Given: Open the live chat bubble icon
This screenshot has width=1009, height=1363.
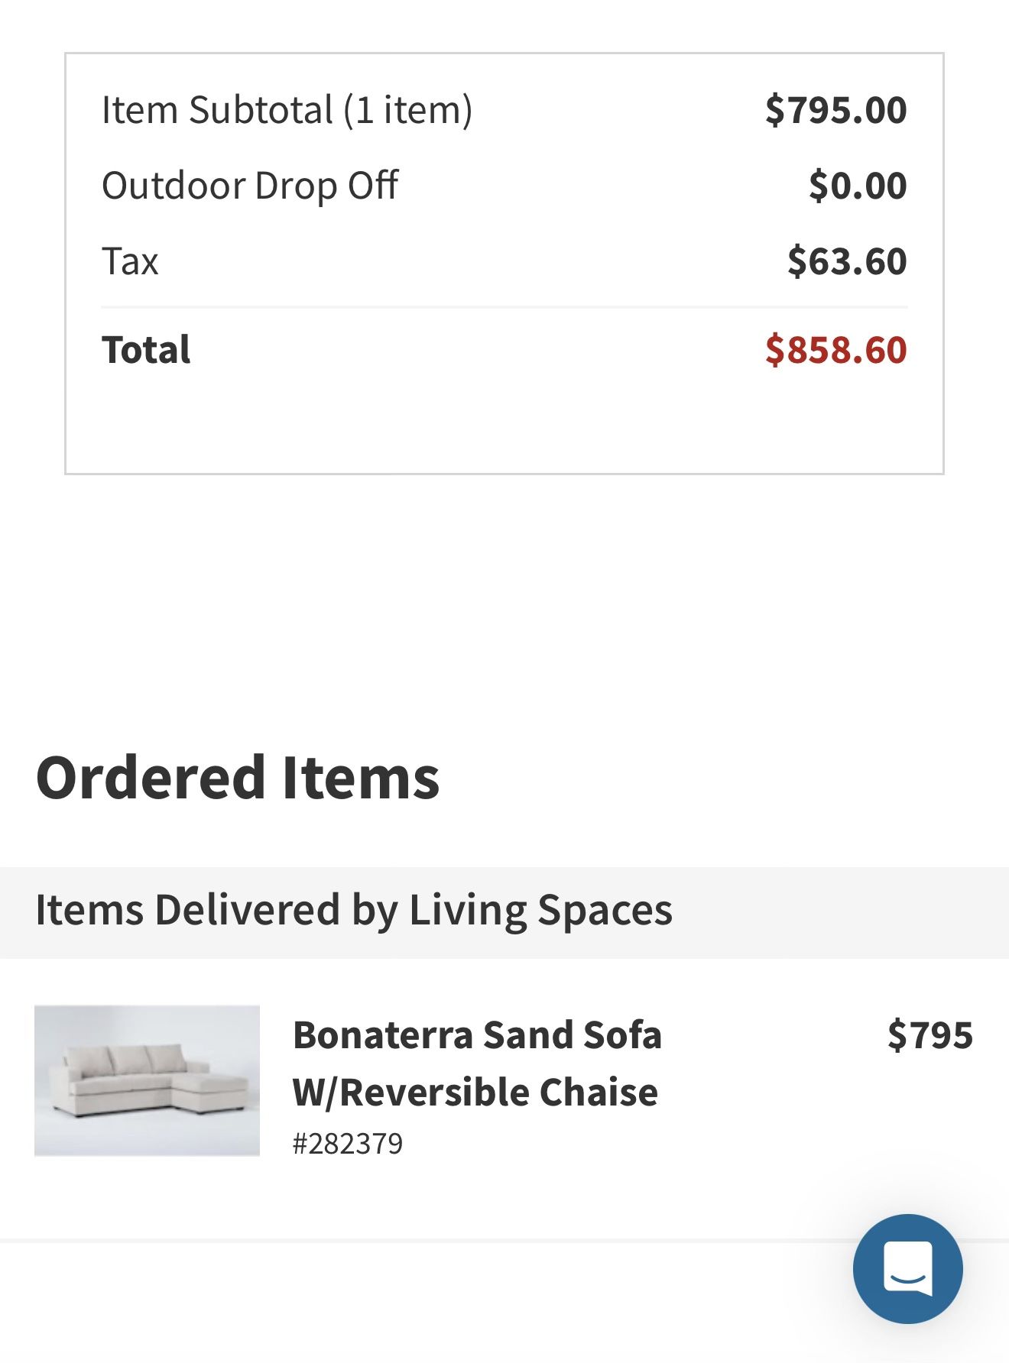Looking at the screenshot, I should (907, 1268).
